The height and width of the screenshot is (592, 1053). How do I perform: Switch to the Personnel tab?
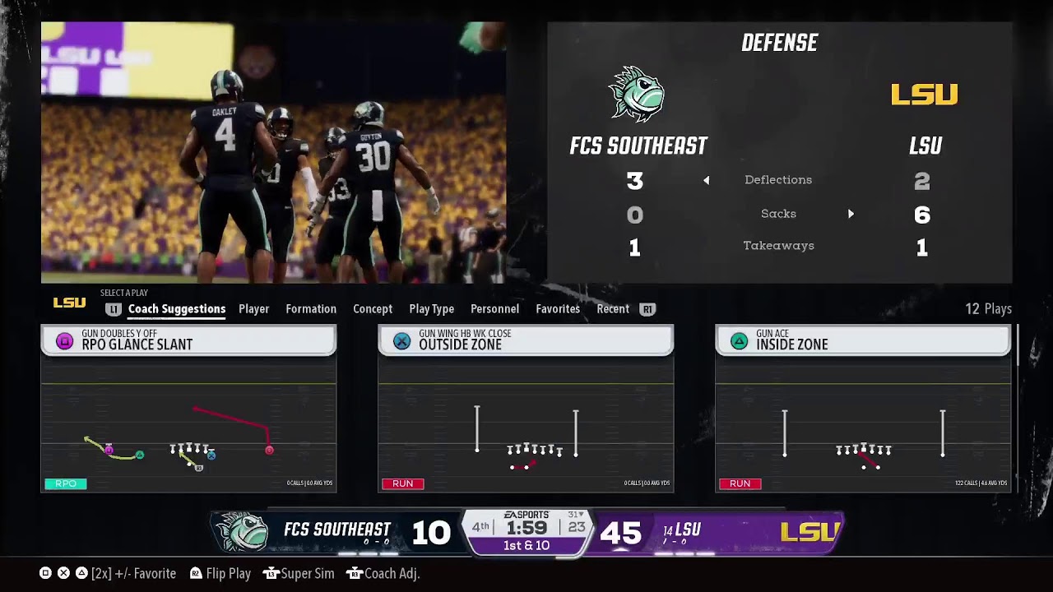494,309
